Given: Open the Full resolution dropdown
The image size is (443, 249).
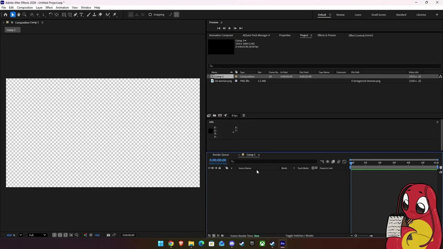Looking at the screenshot, I should pyautogui.click(x=37, y=235).
